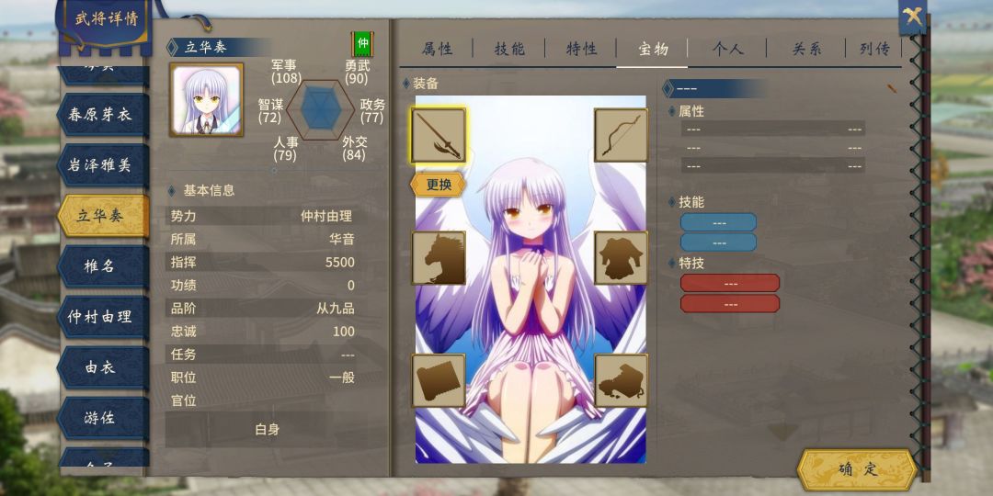
Task: Click the 人事 (79) stat label
Action: [286, 149]
